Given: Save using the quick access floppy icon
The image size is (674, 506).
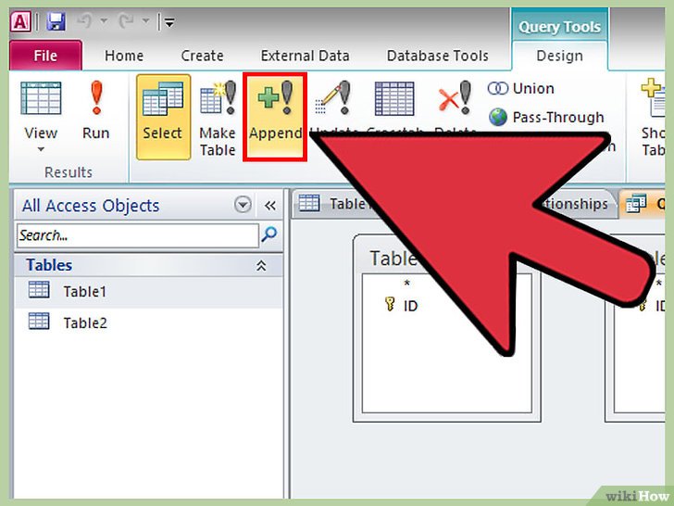Looking at the screenshot, I should coord(56,21).
